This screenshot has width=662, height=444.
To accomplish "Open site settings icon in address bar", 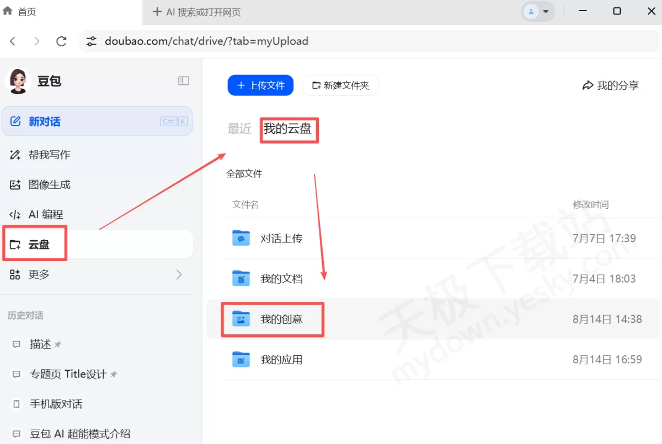I will pos(92,41).
